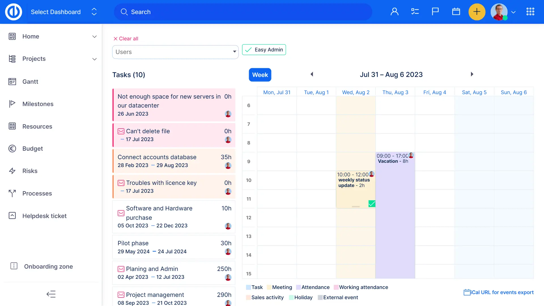Click the Easy Redmine logo icon
This screenshot has height=306, width=544.
coord(13,12)
